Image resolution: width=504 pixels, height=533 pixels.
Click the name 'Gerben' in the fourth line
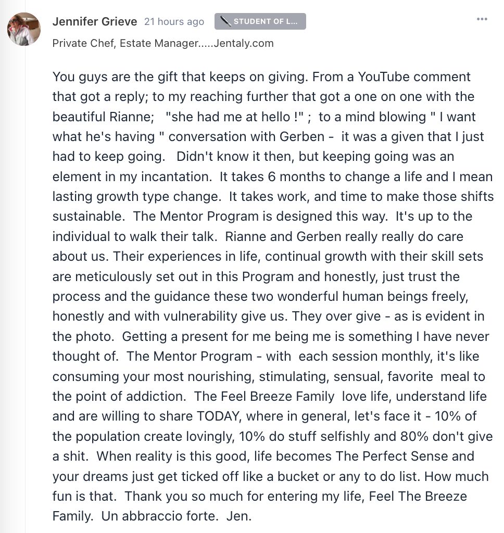(302, 137)
